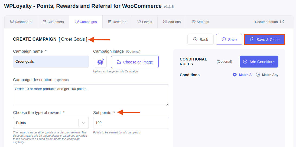
Task: Click the Back button
Action: click(x=200, y=40)
